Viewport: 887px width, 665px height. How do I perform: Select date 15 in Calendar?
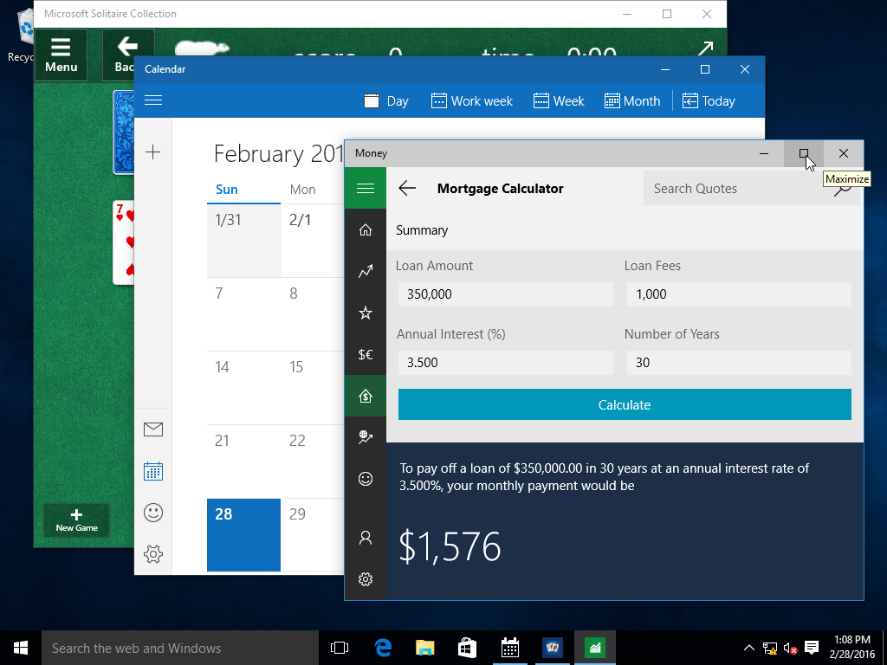313,388
